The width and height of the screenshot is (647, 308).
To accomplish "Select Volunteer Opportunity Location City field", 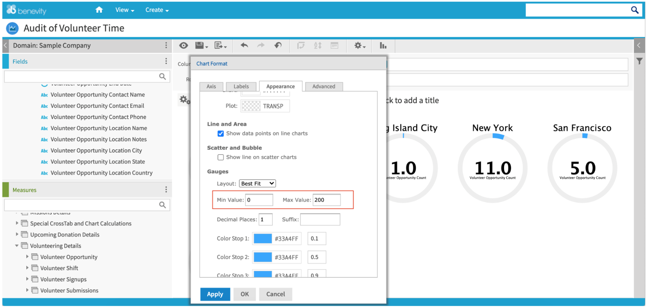I will click(x=96, y=150).
